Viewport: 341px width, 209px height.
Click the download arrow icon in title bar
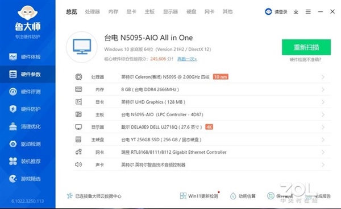[x=296, y=12]
